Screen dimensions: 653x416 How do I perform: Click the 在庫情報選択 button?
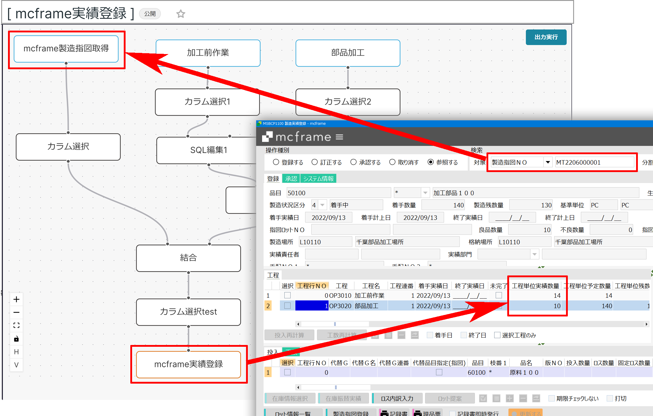[x=290, y=398]
